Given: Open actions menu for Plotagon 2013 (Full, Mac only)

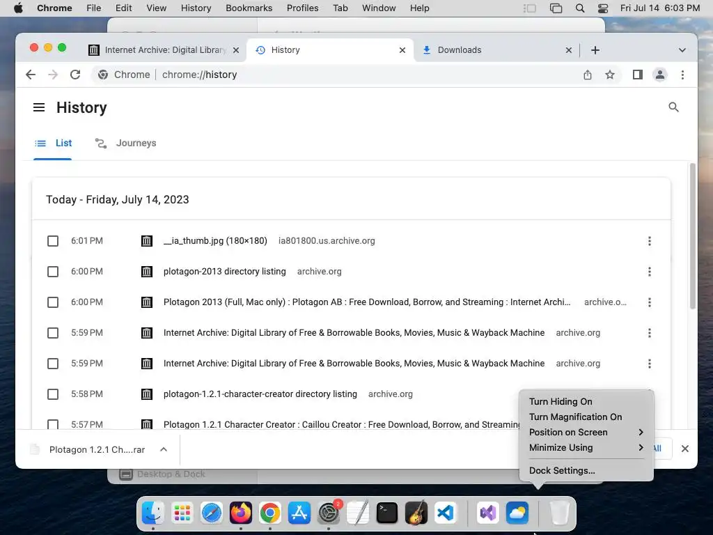Looking at the screenshot, I should tap(650, 302).
